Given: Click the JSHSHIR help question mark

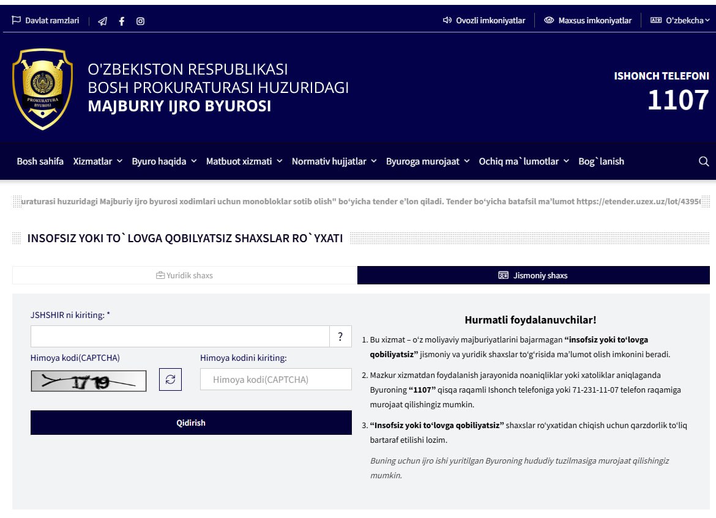Looking at the screenshot, I should click(x=340, y=336).
